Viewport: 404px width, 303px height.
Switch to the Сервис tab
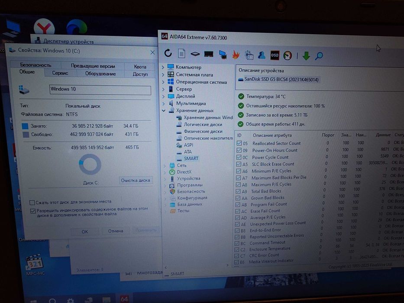pyautogui.click(x=60, y=73)
